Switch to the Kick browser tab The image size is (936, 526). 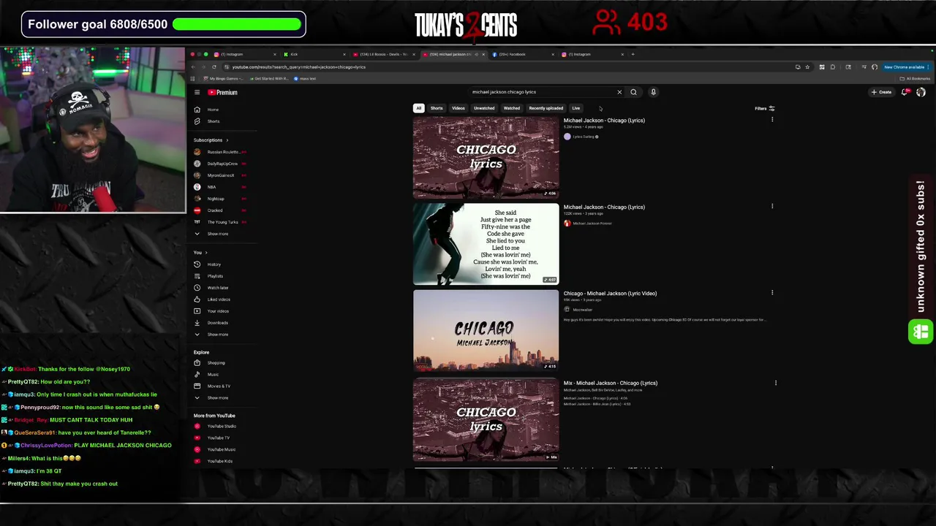point(314,54)
